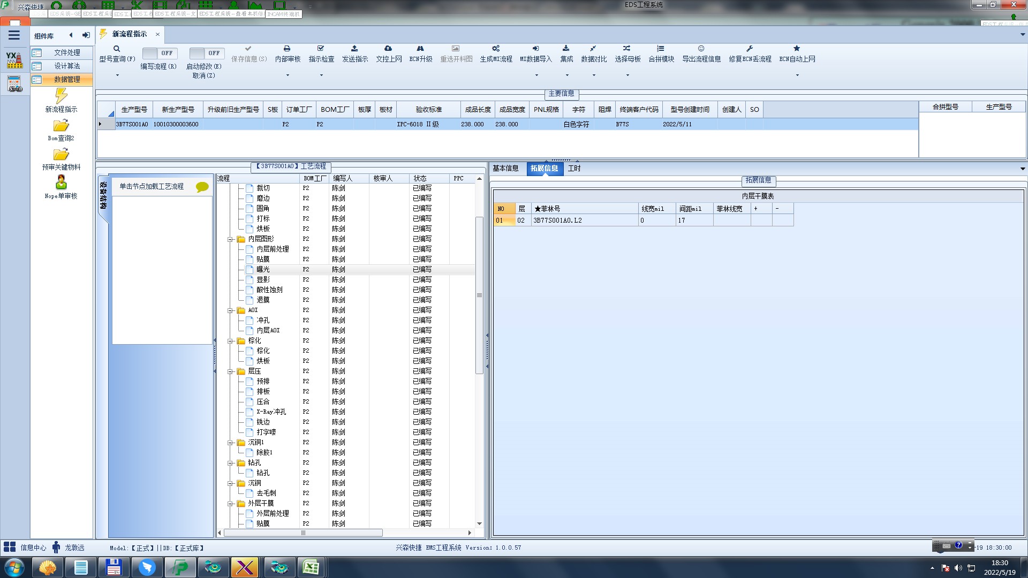Toggle the 编写流程 OFF switch

158,53
